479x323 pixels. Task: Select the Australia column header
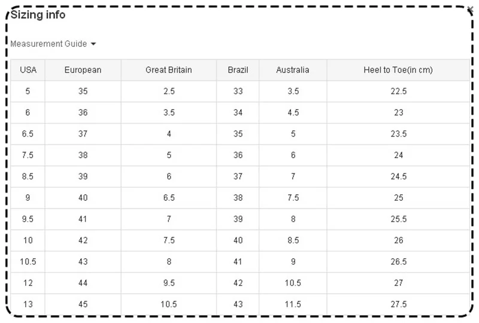(x=293, y=70)
